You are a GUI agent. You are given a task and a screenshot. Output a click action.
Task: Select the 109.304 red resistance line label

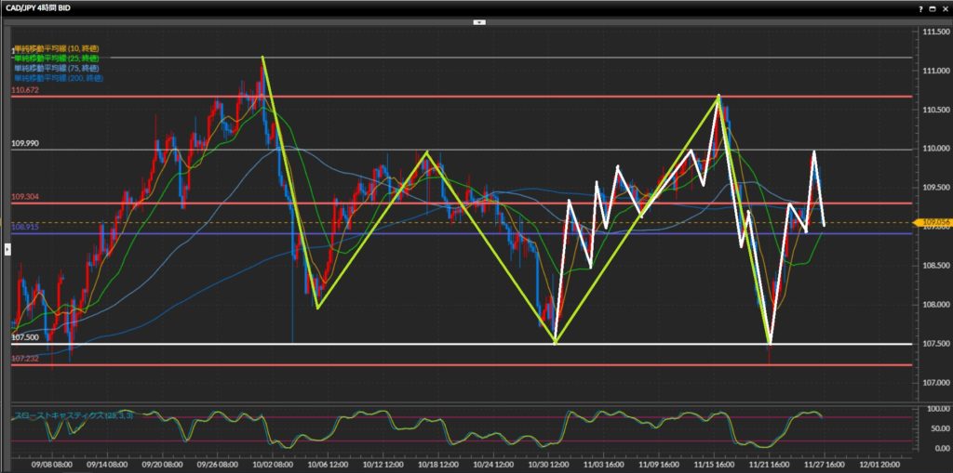24,197
